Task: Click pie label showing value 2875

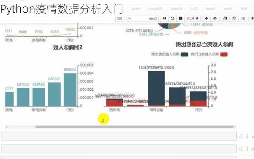Action: coord(151,34)
